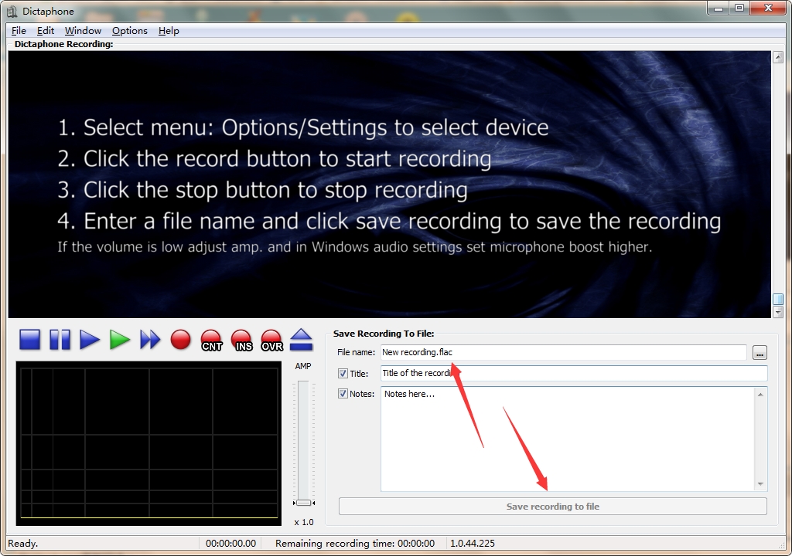Click in the File name input field

coord(563,352)
